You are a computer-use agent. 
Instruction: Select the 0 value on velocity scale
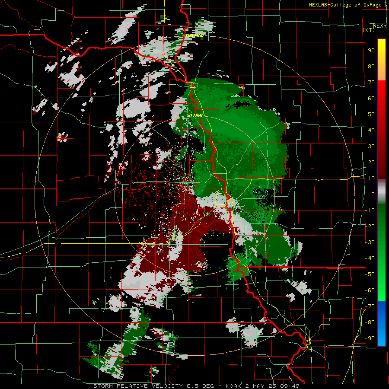click(373, 194)
